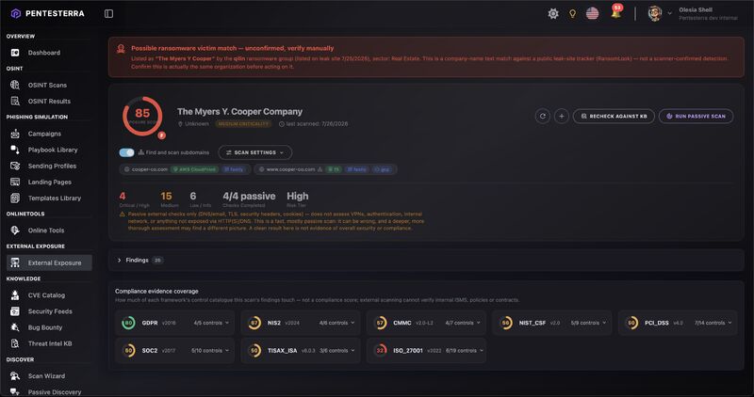
Task: Click the location pin Unknown label
Action: 193,124
